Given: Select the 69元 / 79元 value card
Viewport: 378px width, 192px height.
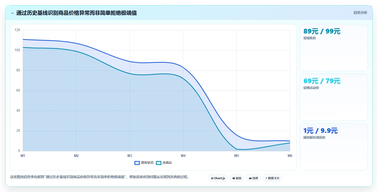Looking at the screenshot, I should pyautogui.click(x=334, y=97).
